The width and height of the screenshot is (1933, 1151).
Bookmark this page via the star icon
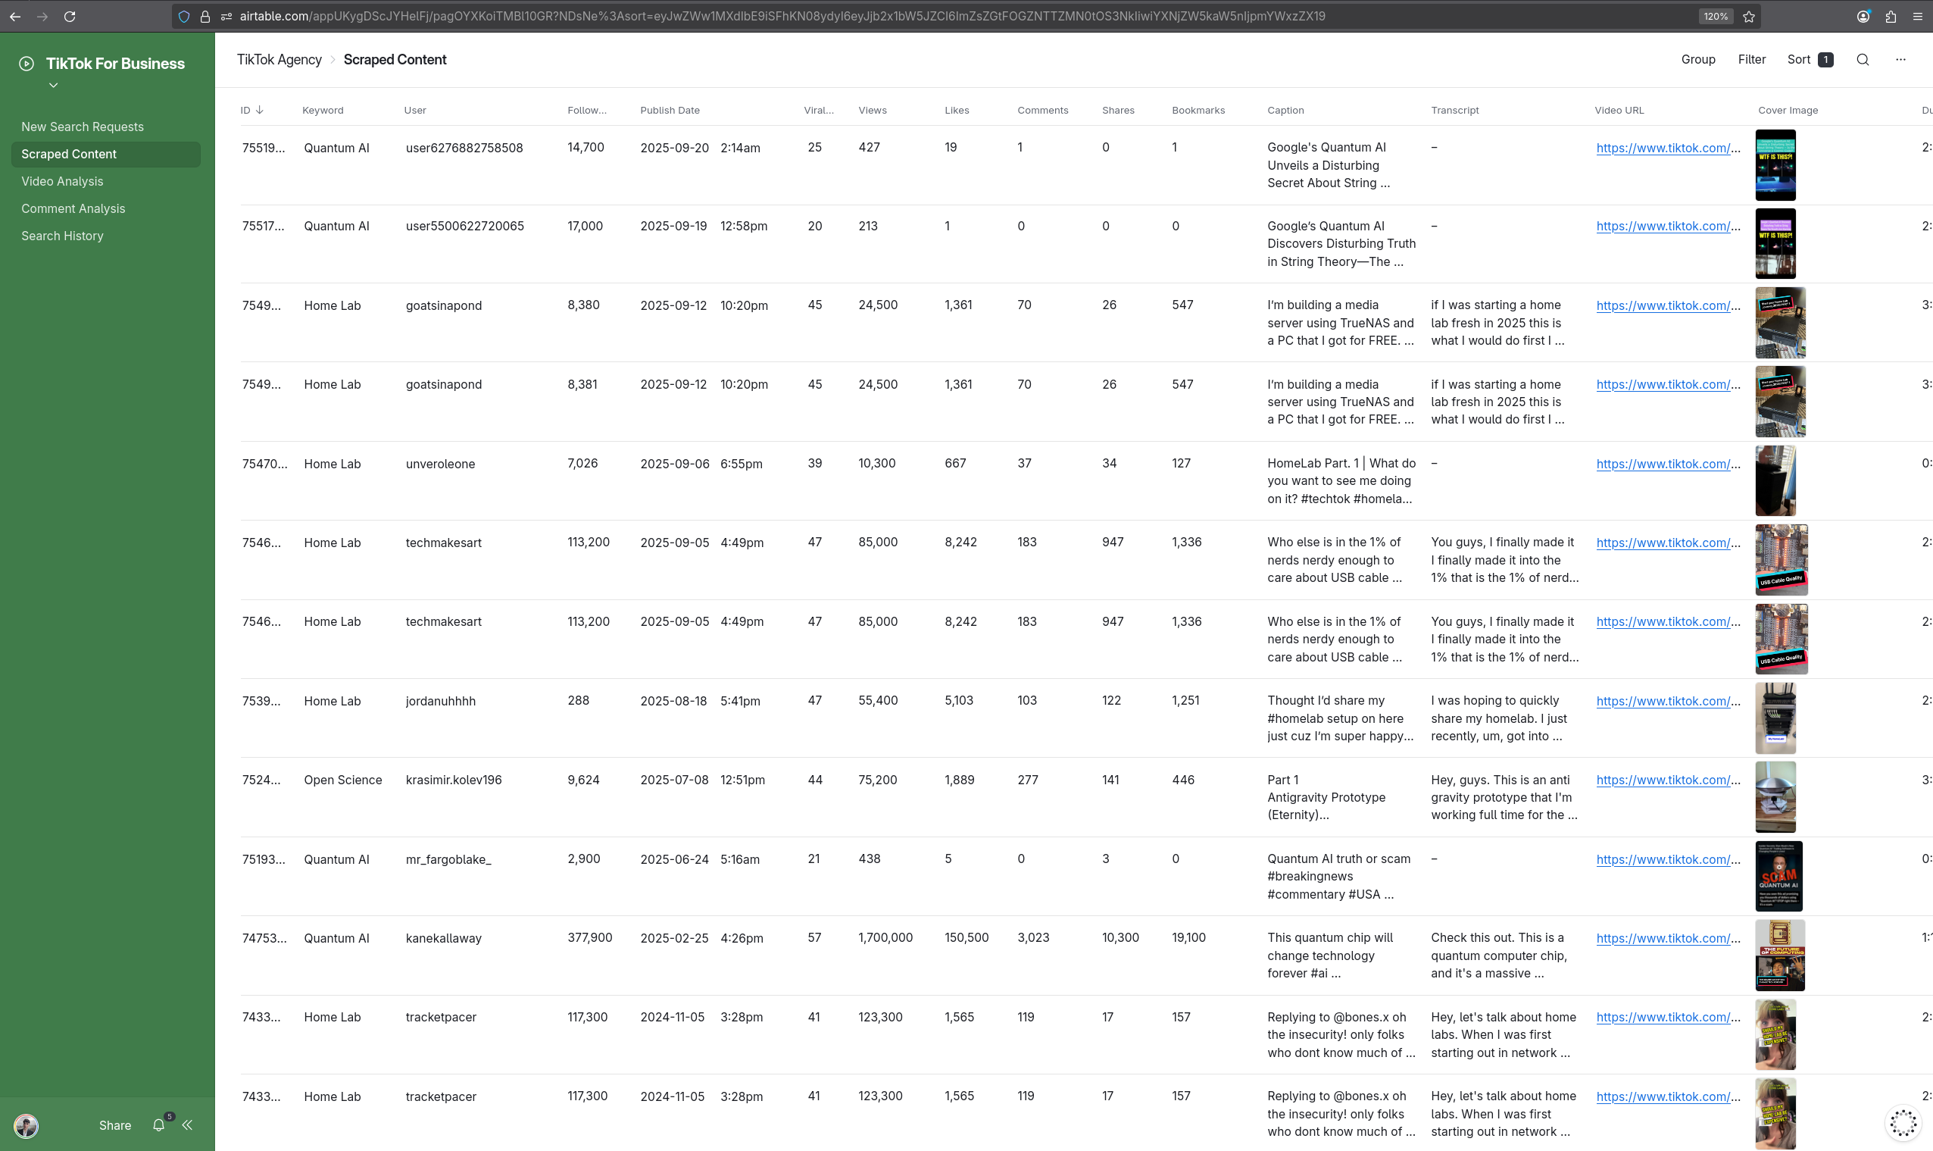click(x=1748, y=16)
